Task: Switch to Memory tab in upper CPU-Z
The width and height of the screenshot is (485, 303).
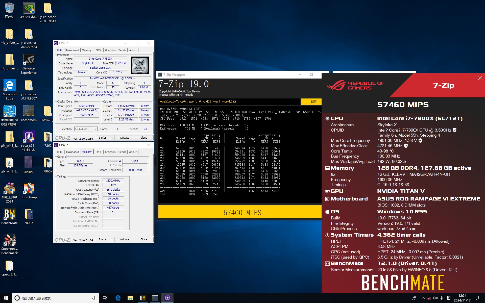Action: tap(87, 50)
